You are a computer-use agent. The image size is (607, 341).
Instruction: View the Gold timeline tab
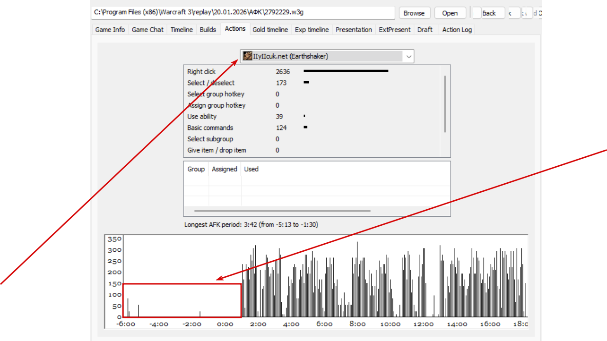tap(270, 29)
